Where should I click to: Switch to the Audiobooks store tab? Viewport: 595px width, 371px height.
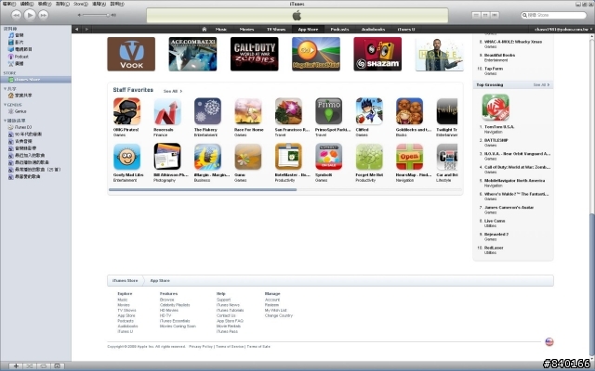click(x=373, y=29)
